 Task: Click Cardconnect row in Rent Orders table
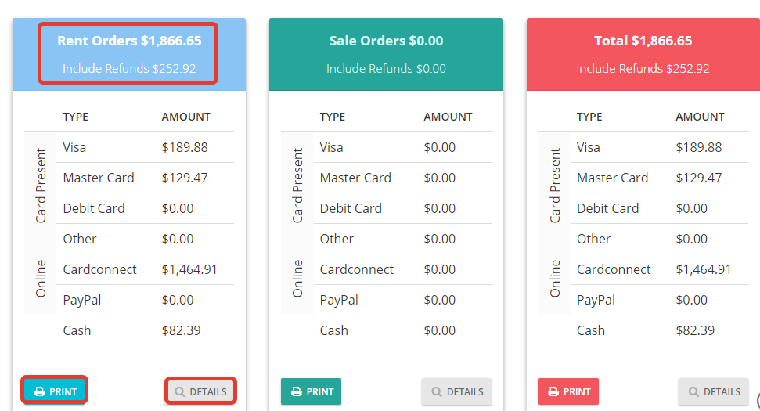(145, 269)
